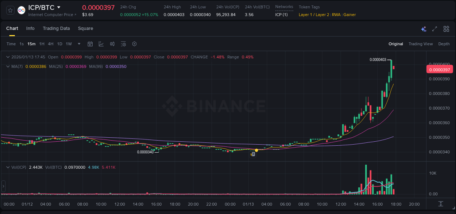The image size is (456, 214).
Task: Open the extra timeframe intervals dropdown
Action: click(79, 44)
